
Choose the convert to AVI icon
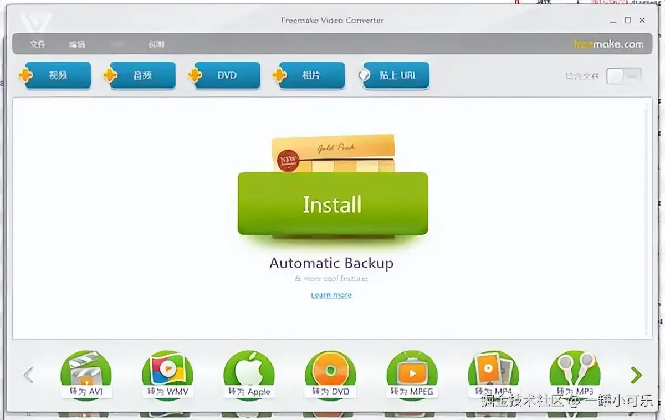coord(86,376)
